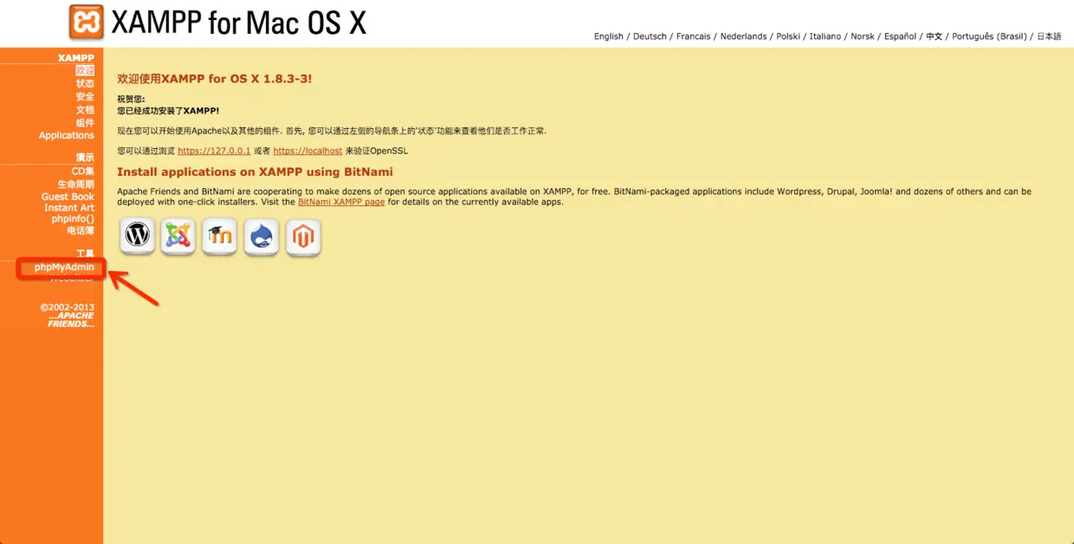This screenshot has width=1074, height=544.
Task: Open the 组件 sidebar item
Action: [x=85, y=122]
